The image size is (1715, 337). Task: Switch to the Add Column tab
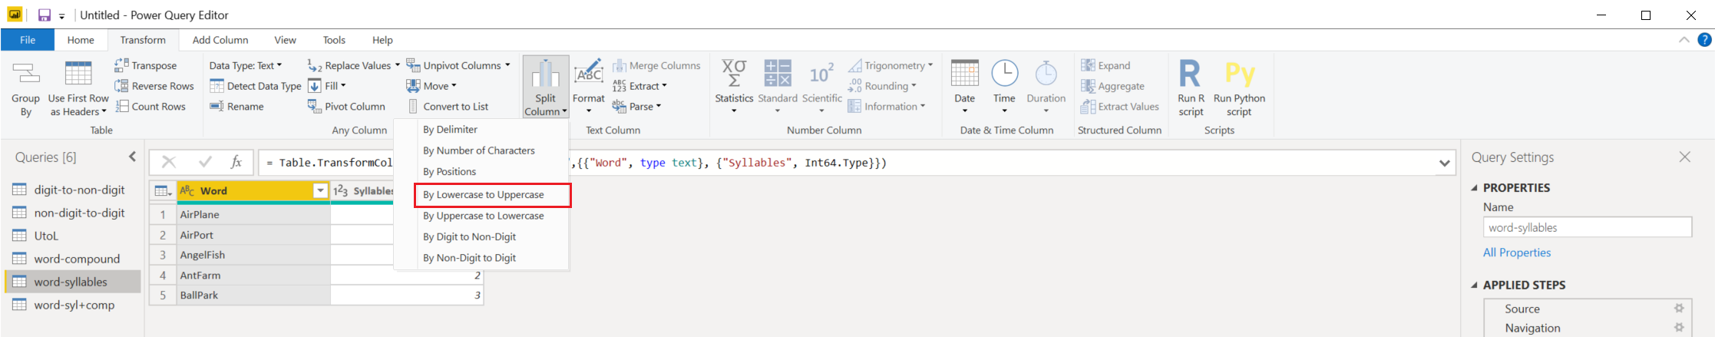pos(220,40)
